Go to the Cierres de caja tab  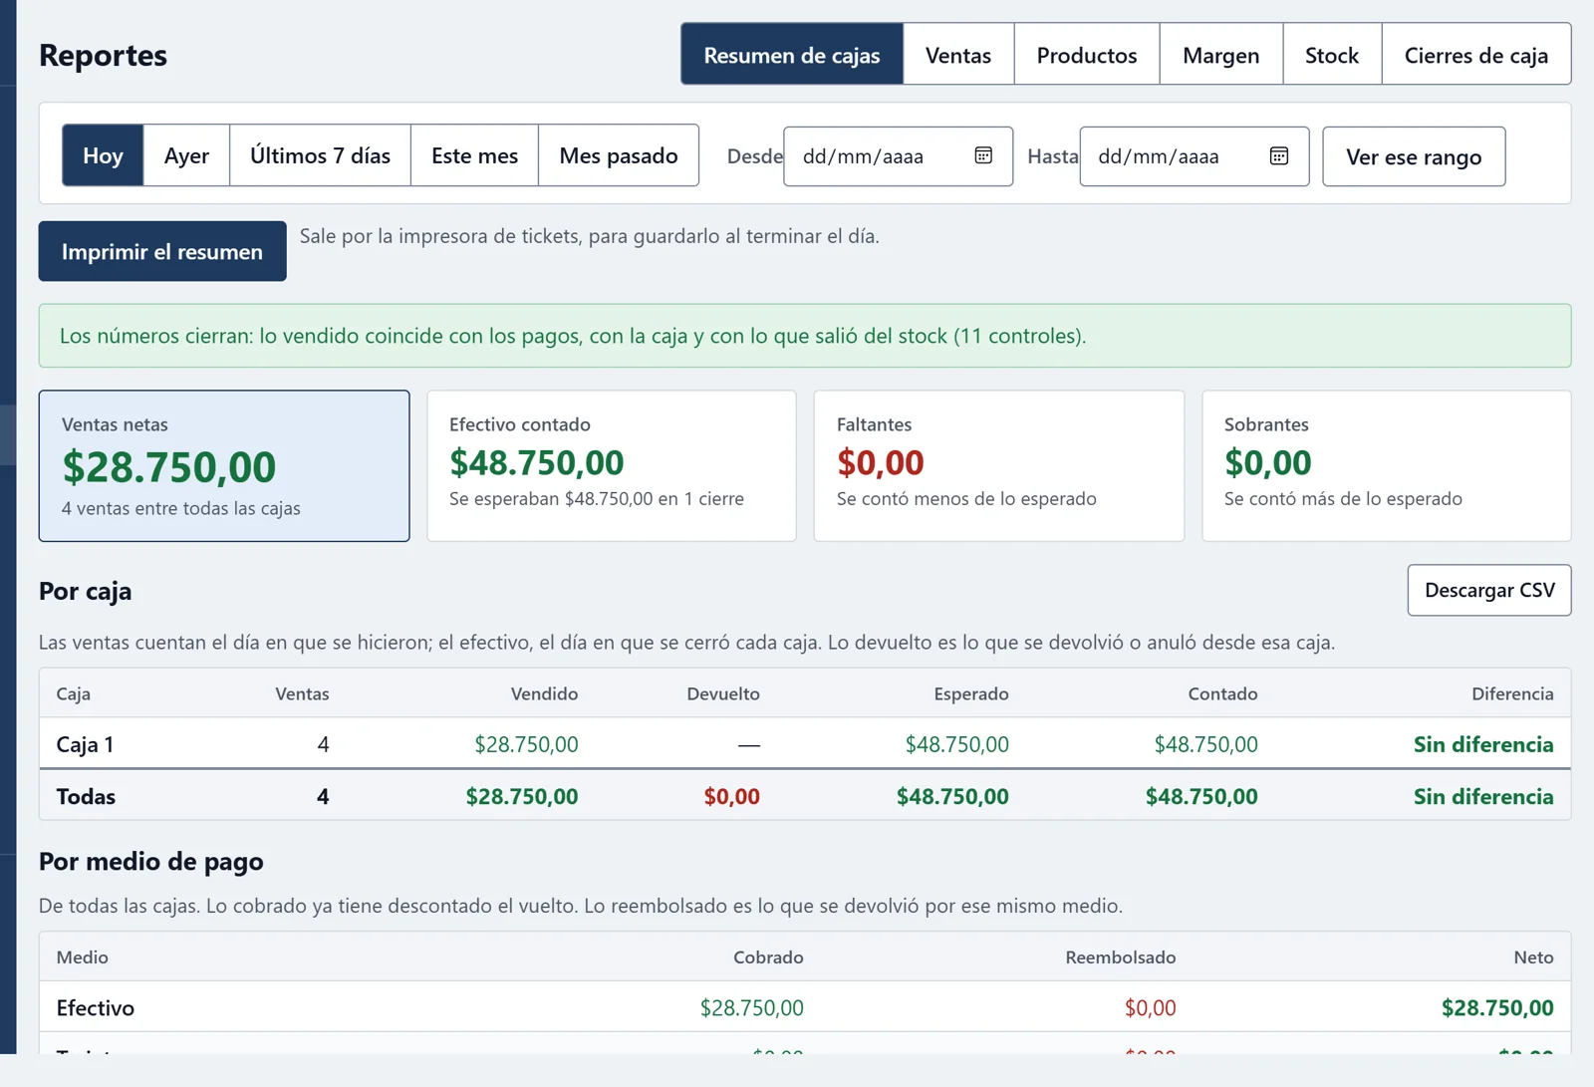(1476, 55)
